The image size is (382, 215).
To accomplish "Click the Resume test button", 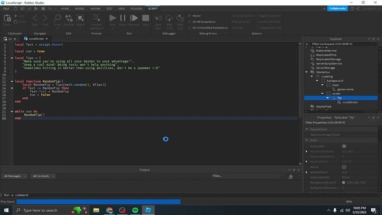I will pyautogui.click(x=134, y=18).
